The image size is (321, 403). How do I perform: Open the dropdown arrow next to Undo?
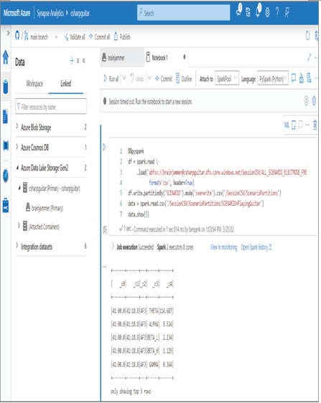[149, 77]
